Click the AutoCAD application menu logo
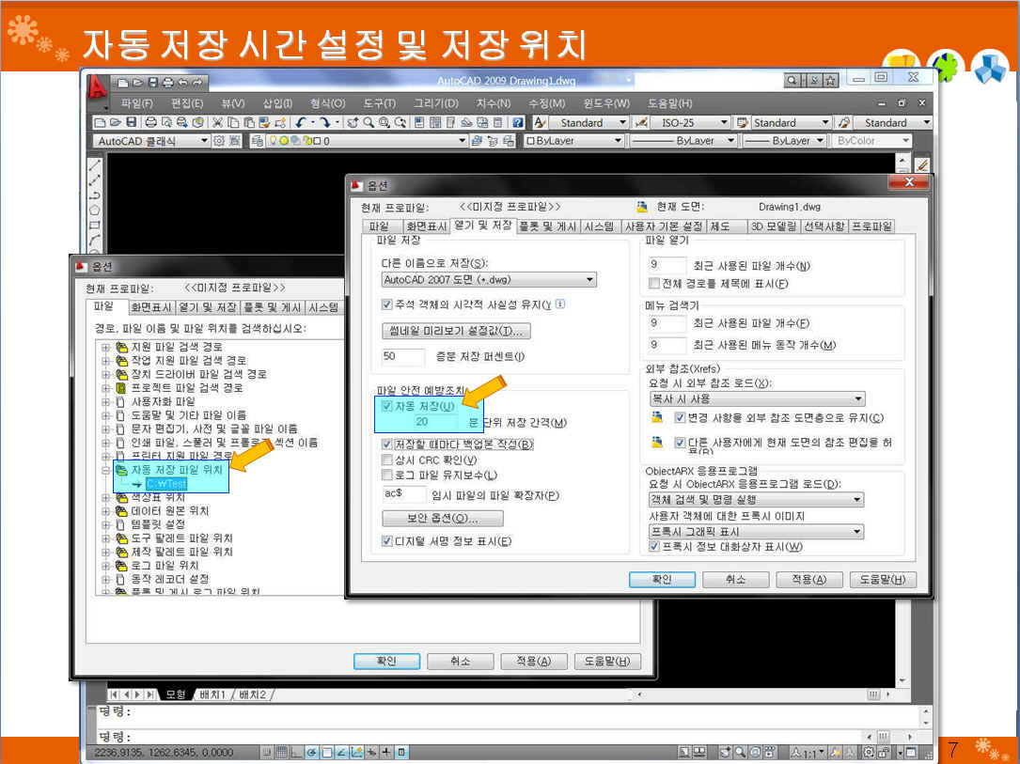This screenshot has height=764, width=1020. click(x=97, y=86)
